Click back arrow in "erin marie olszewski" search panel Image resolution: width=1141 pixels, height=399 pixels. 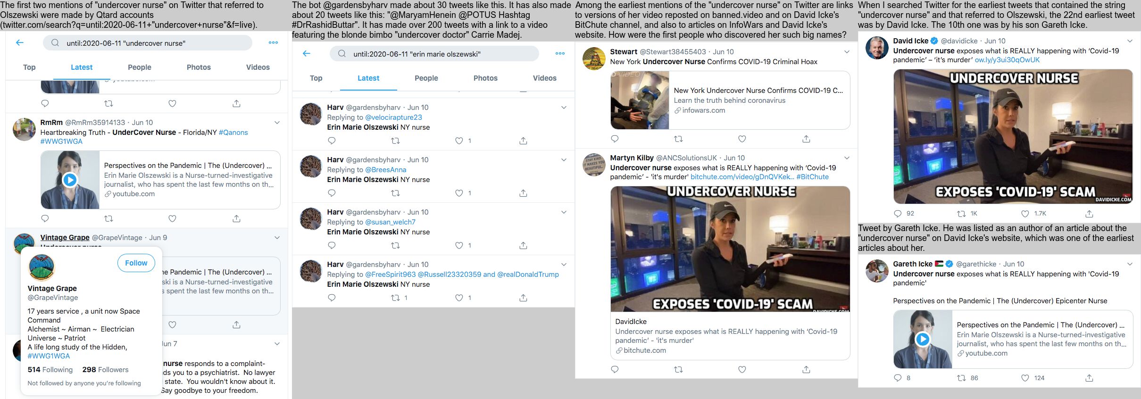tap(307, 53)
